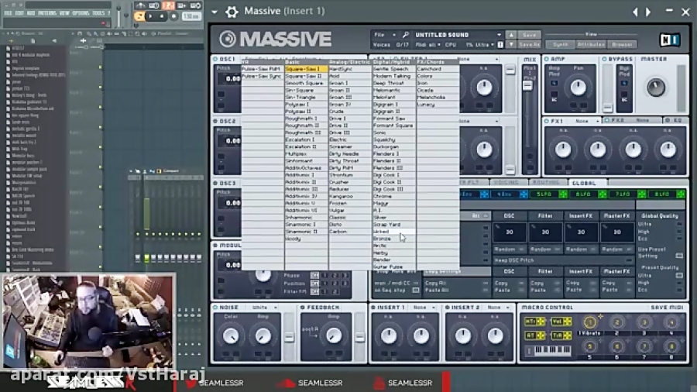The width and height of the screenshot is (697, 392).
Task: Open the ROUTING tab
Action: [x=546, y=183]
